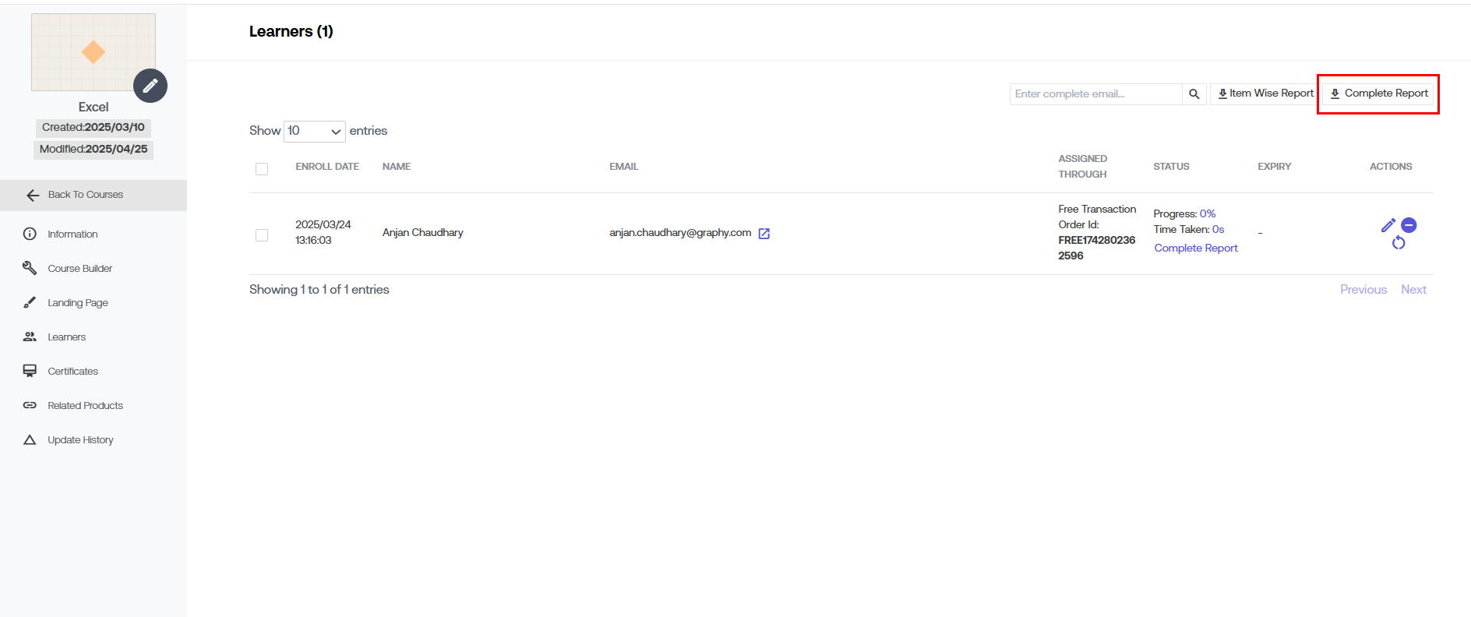The width and height of the screenshot is (1471, 617).
Task: Open Complete Report link in Status column
Action: (1196, 249)
